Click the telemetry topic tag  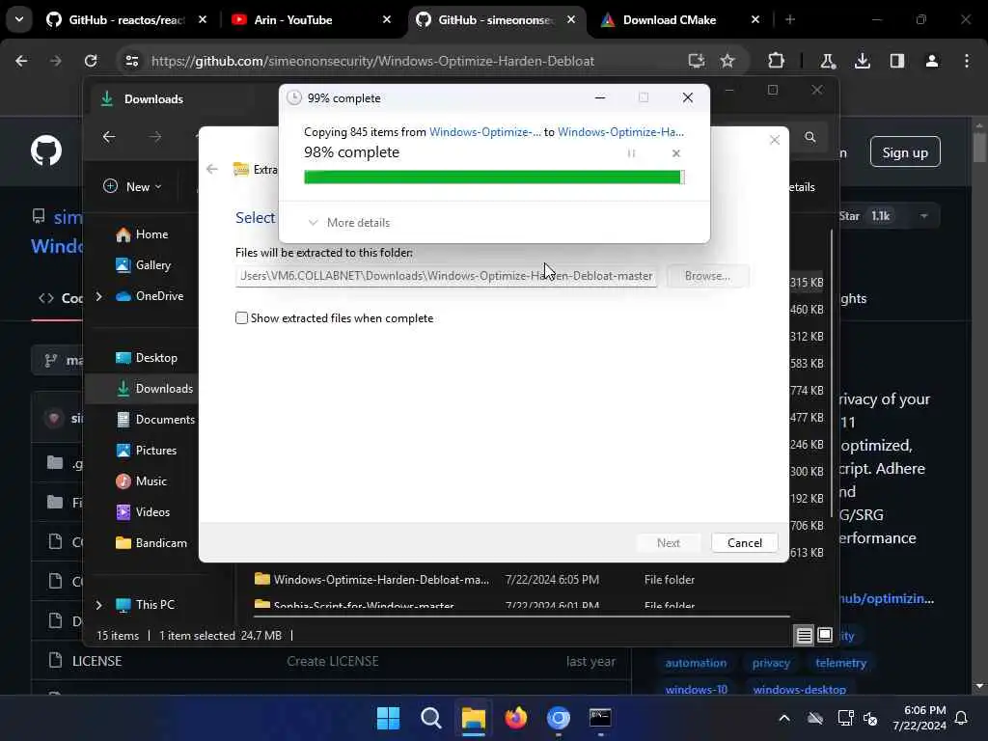[840, 663]
